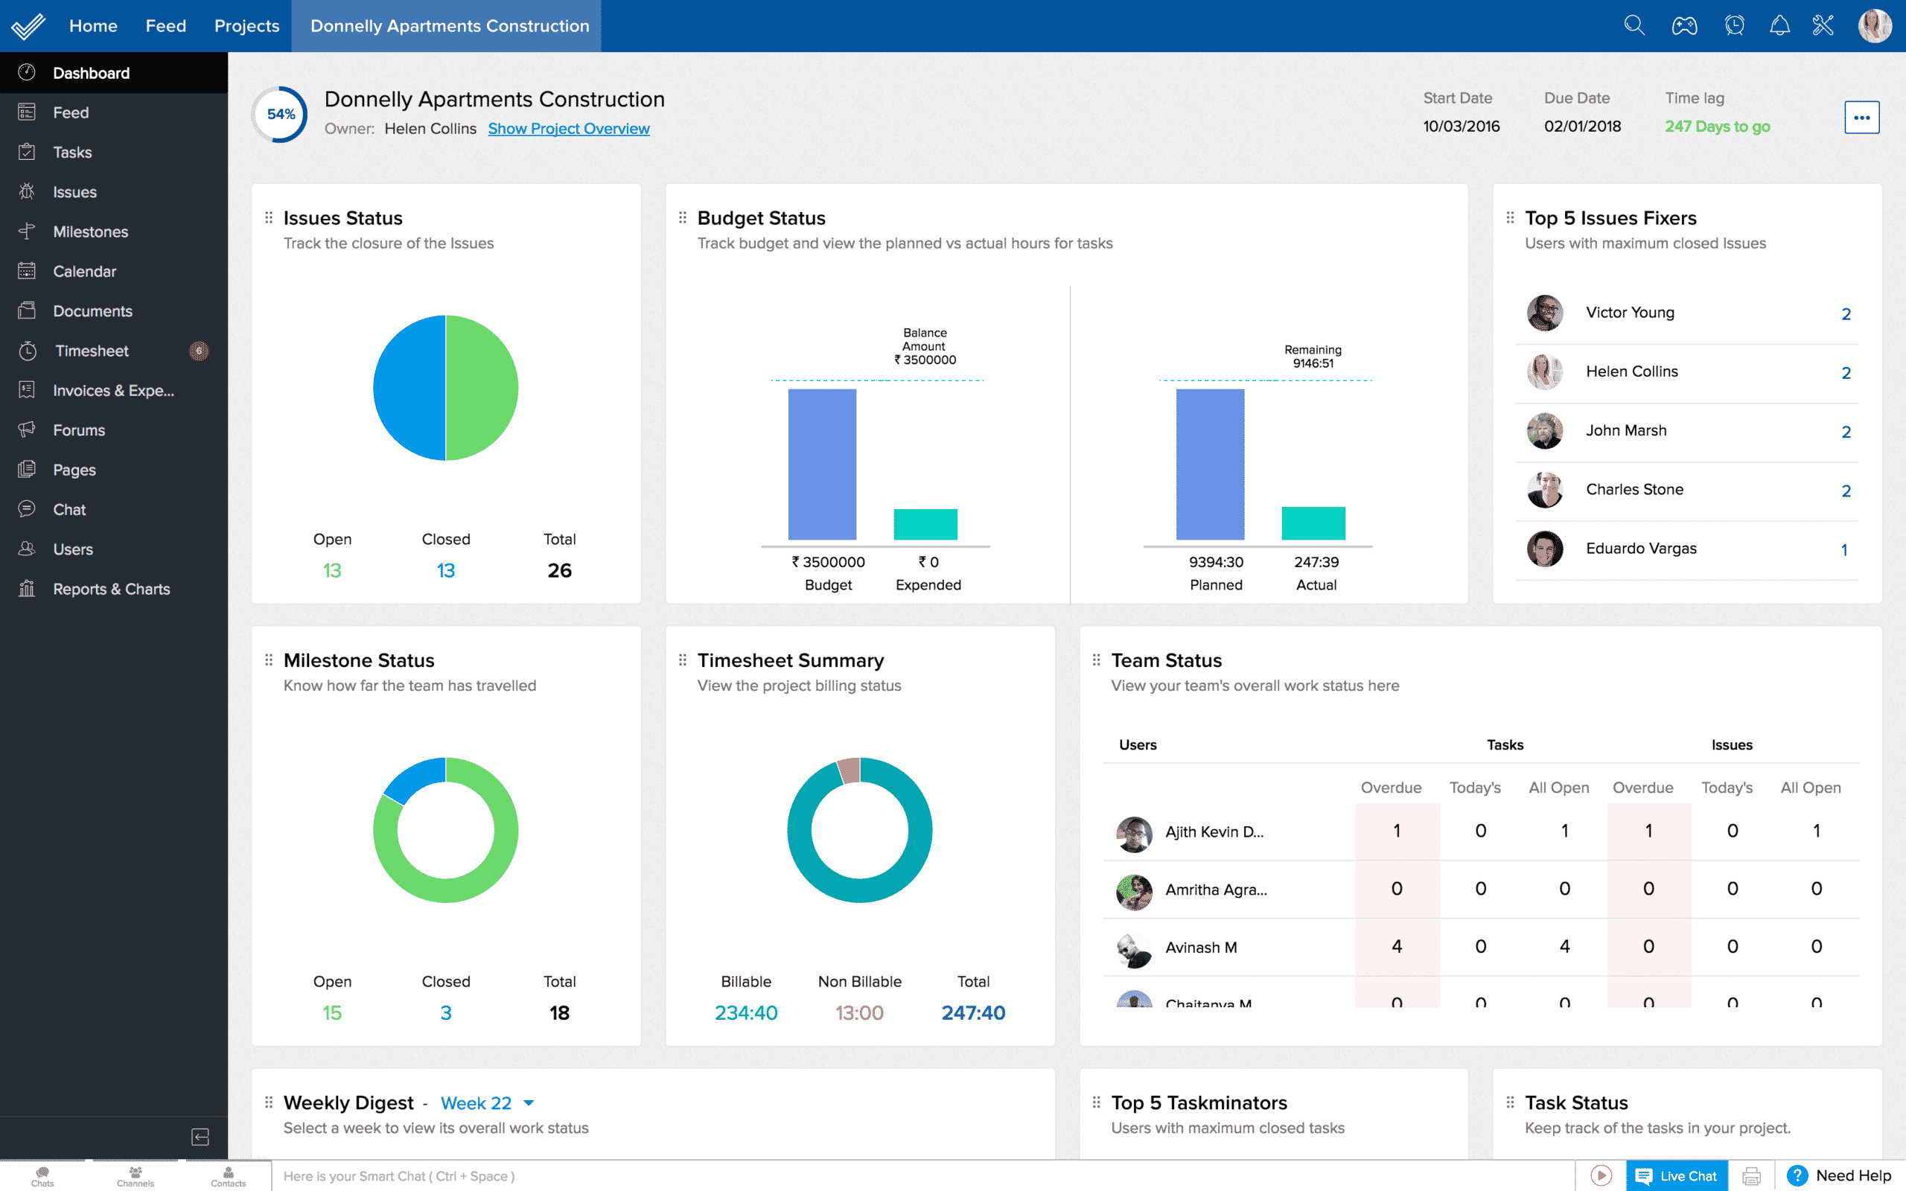
Task: Toggle the six-dot handle on Milestone Status
Action: point(269,660)
